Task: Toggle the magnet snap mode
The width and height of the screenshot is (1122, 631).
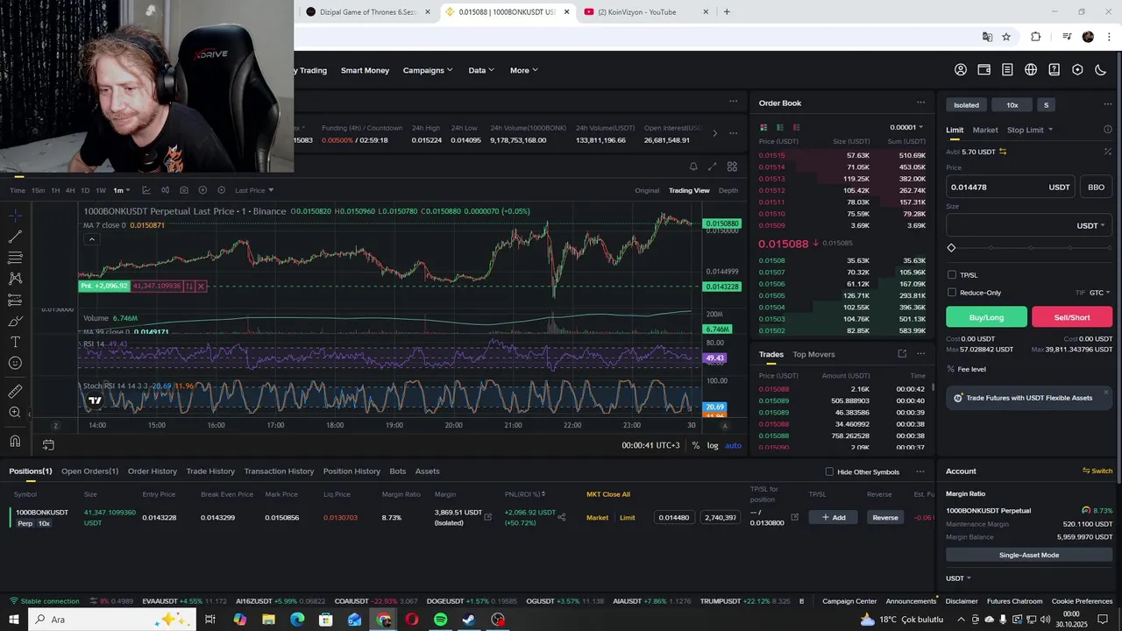Action: (15, 441)
